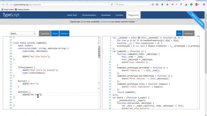207x116 pixels.
Task: Click the page vertical scrollbar thumb
Action: coord(206,43)
